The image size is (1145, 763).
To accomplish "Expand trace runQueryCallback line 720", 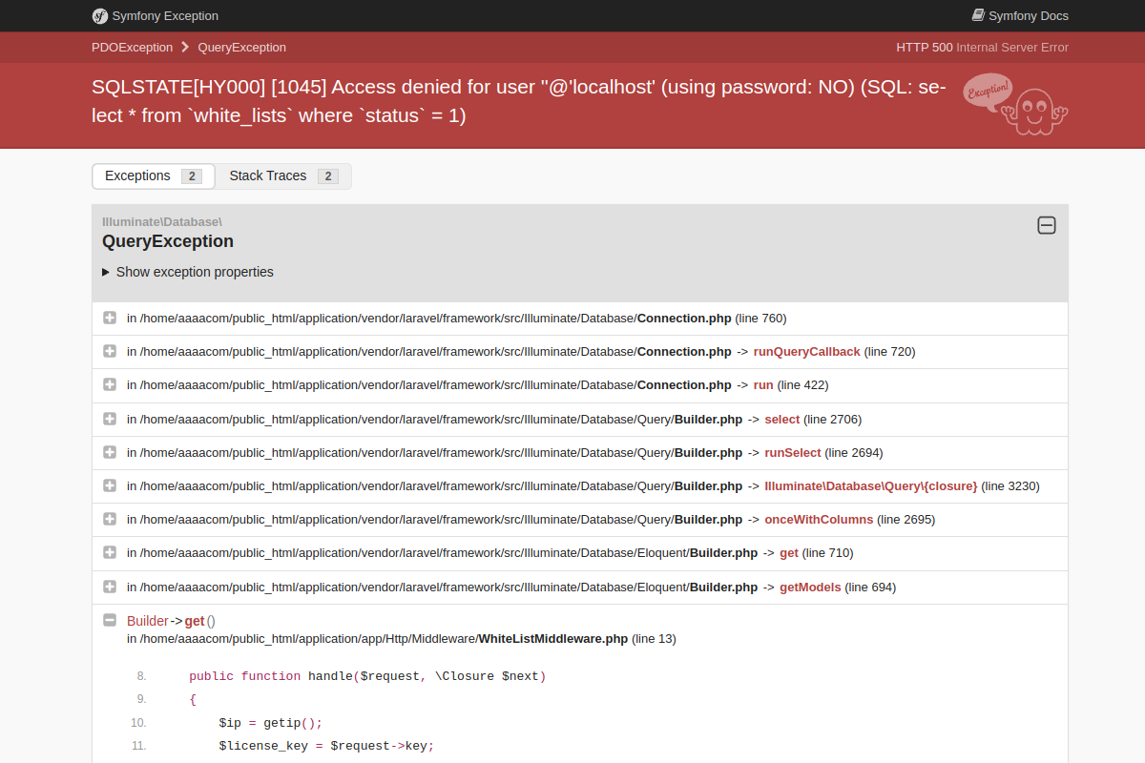I will [110, 351].
